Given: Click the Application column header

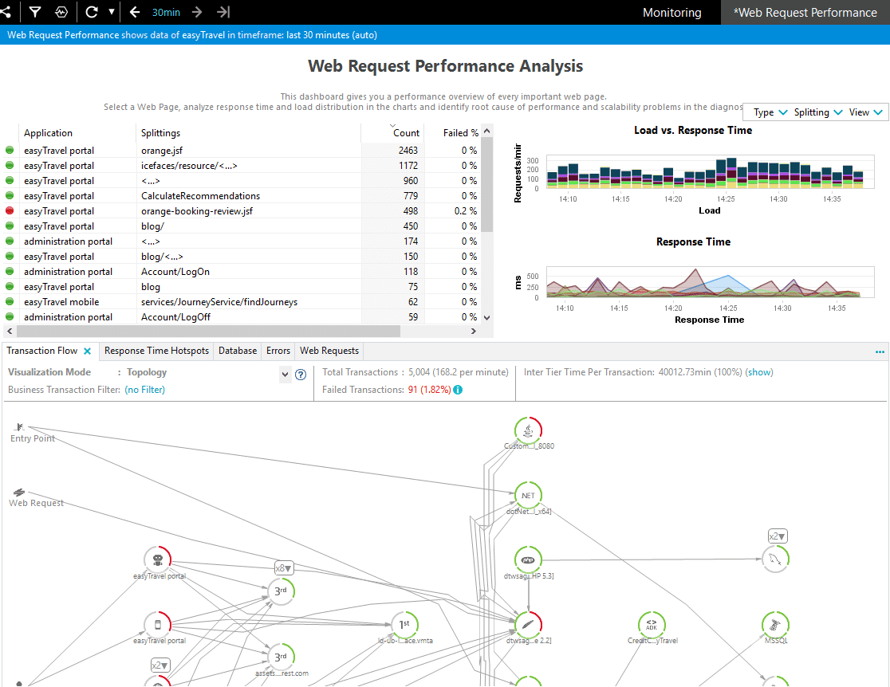Looking at the screenshot, I should coord(48,133).
